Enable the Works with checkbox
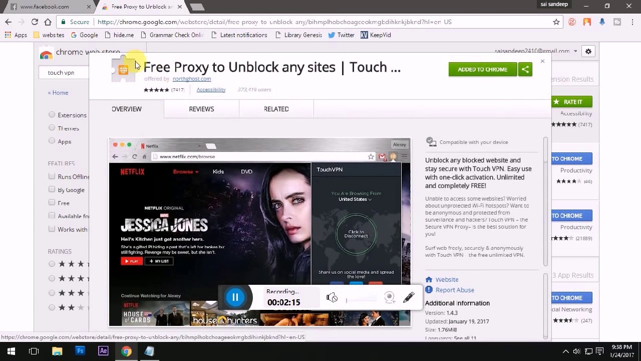 pyautogui.click(x=52, y=229)
